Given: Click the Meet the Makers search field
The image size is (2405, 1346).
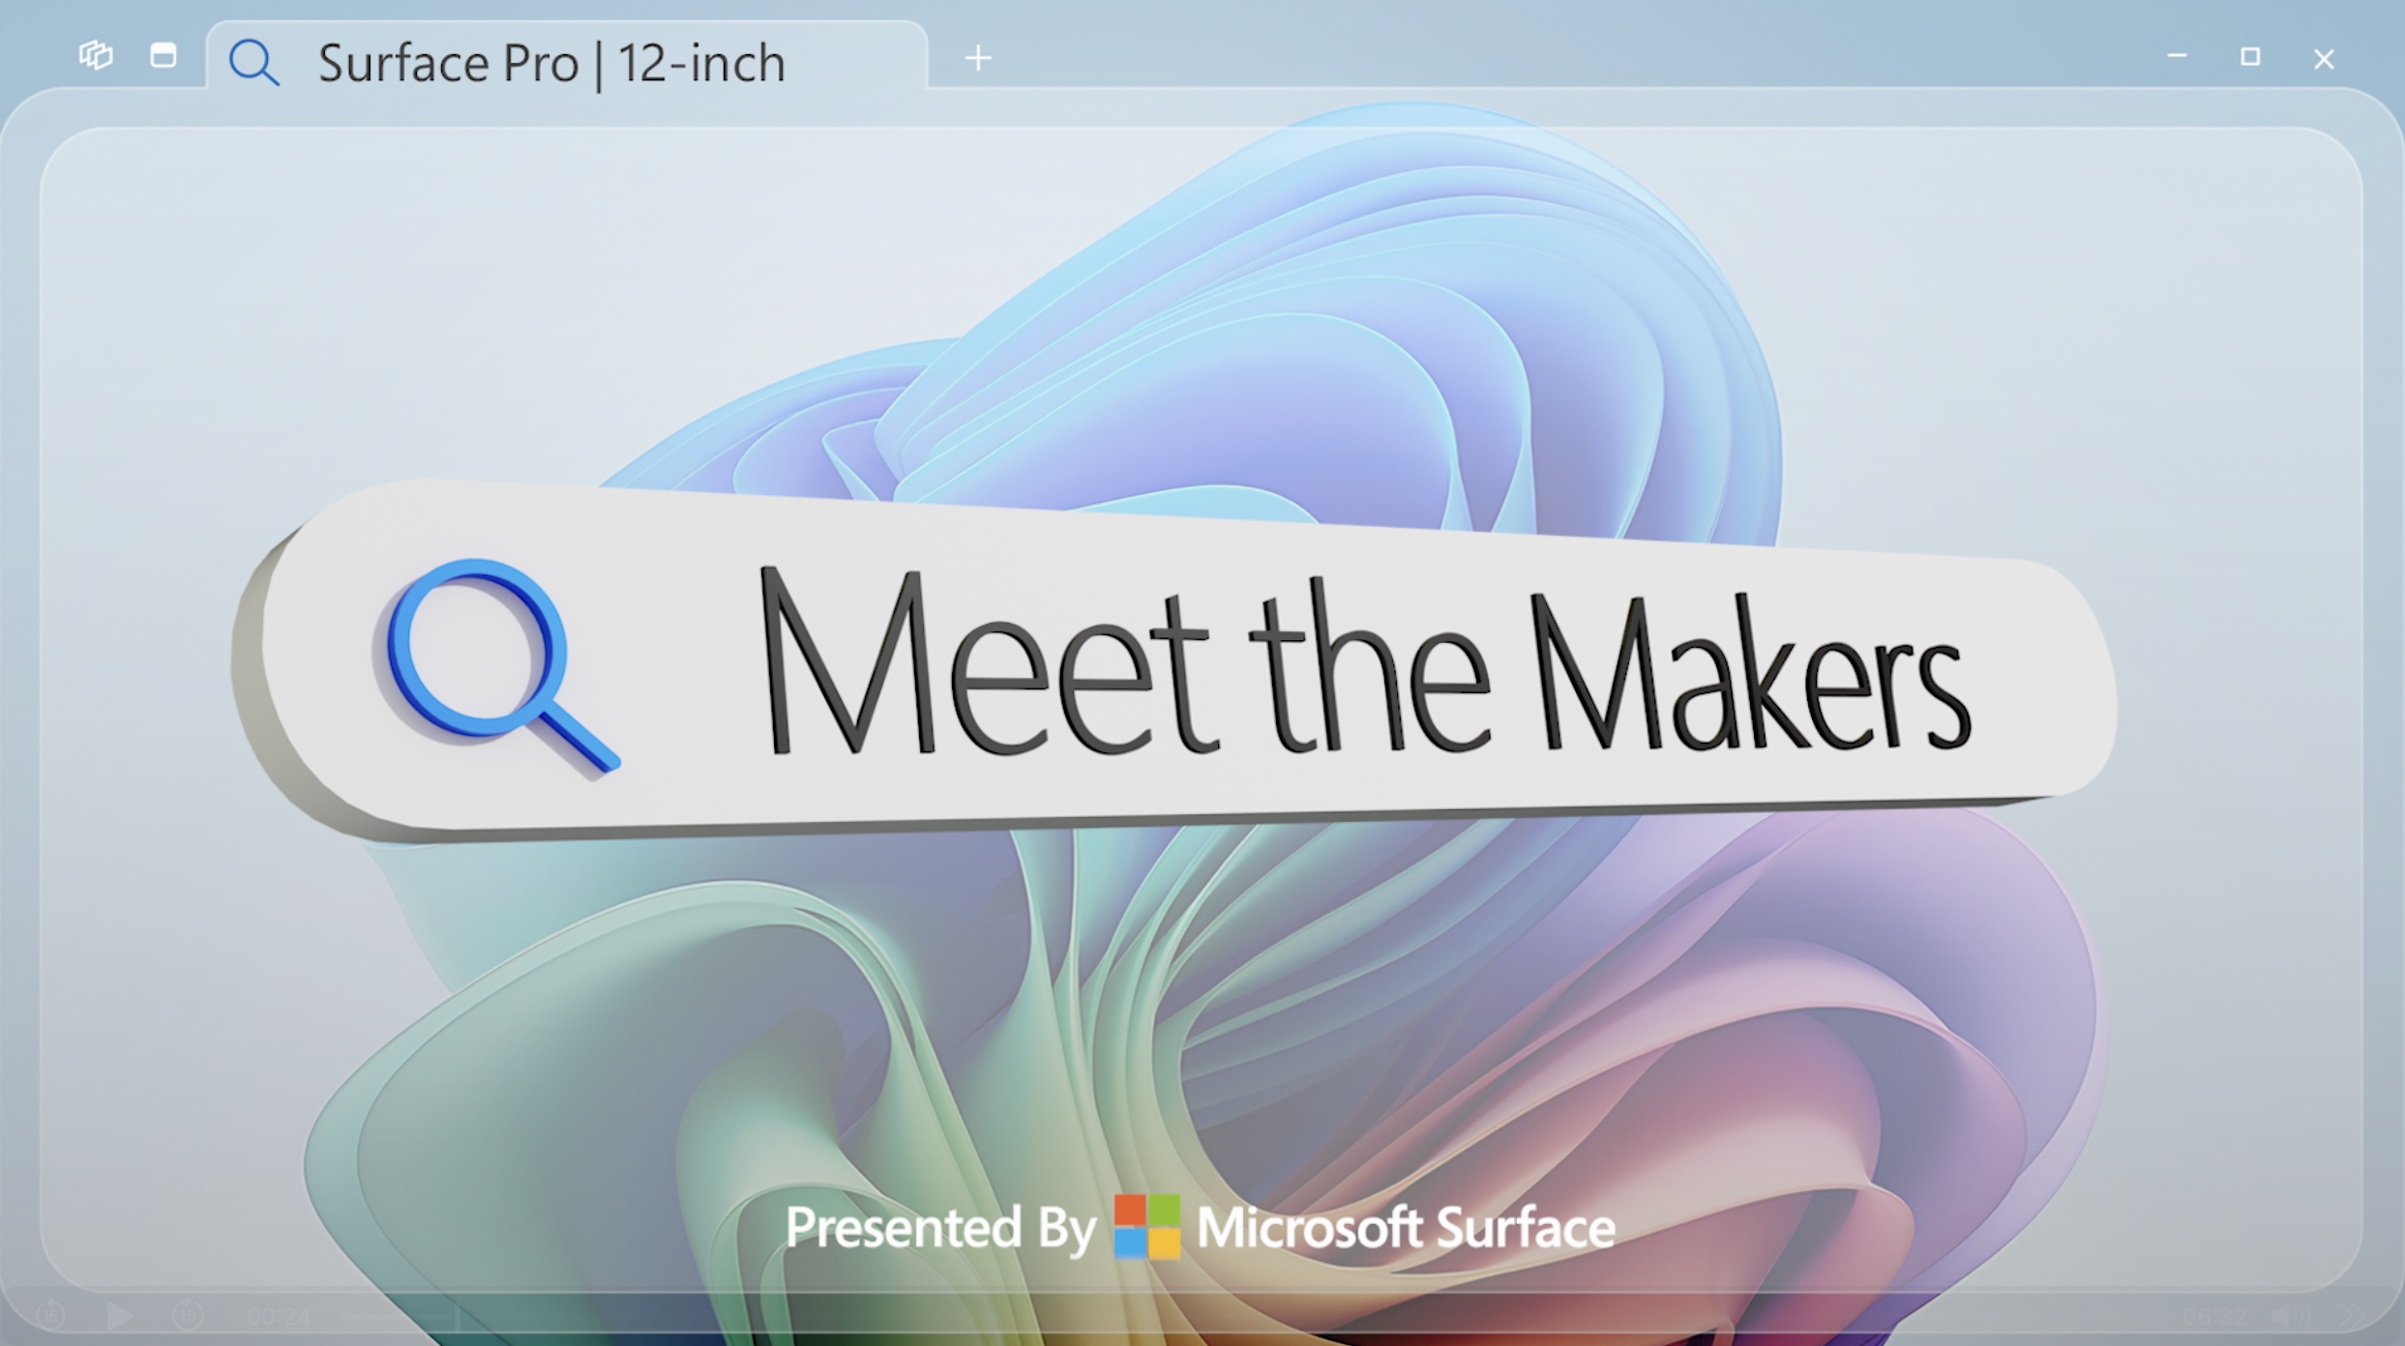Looking at the screenshot, I should [x=1354, y=667].
